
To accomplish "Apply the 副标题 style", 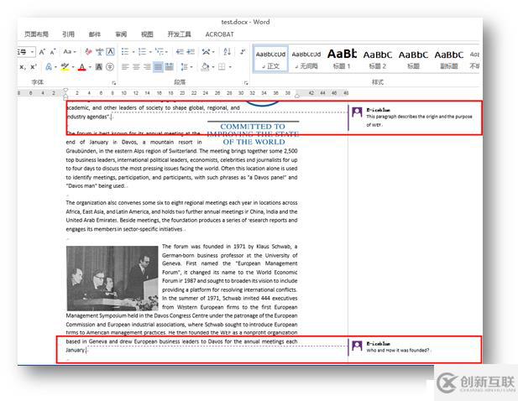I will click(449, 59).
